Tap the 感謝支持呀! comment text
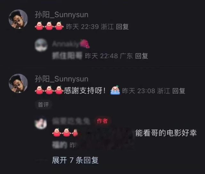The height and width of the screenshot is (174, 205). coord(85,91)
